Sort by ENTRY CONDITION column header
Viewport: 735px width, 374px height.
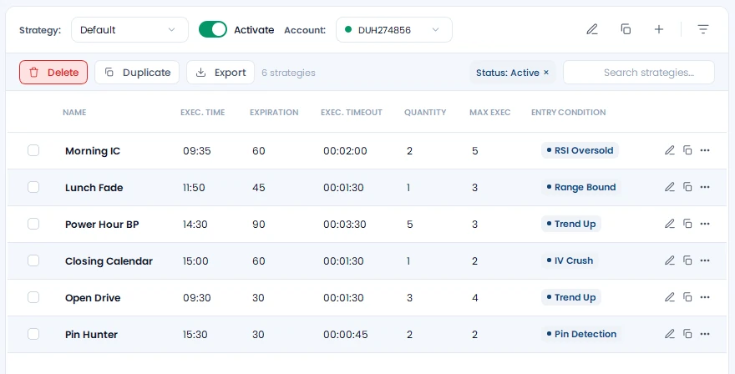(568, 113)
